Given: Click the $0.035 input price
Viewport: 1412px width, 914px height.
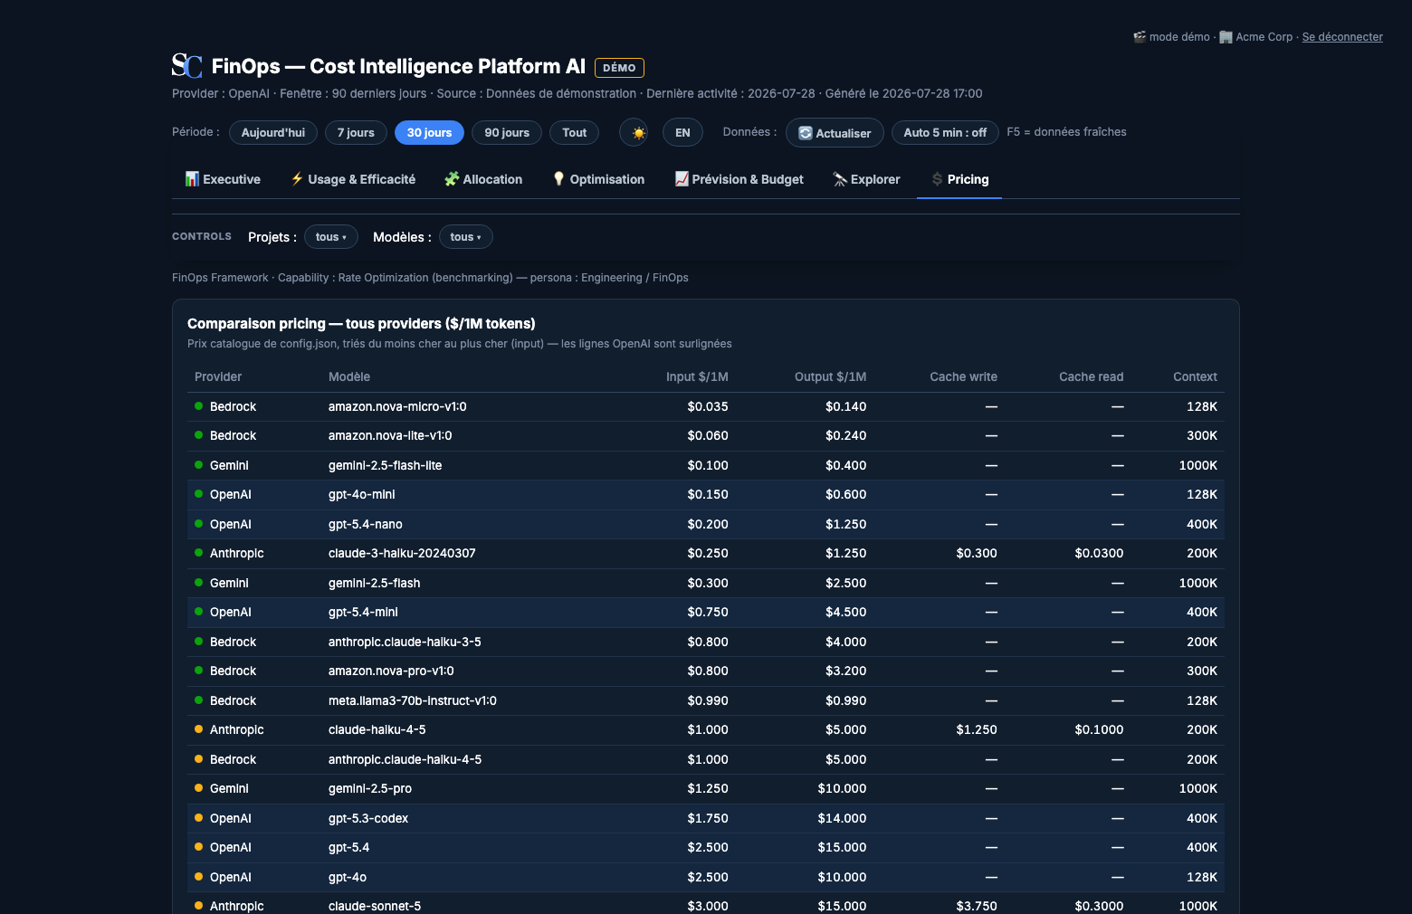Looking at the screenshot, I should click(x=708, y=406).
